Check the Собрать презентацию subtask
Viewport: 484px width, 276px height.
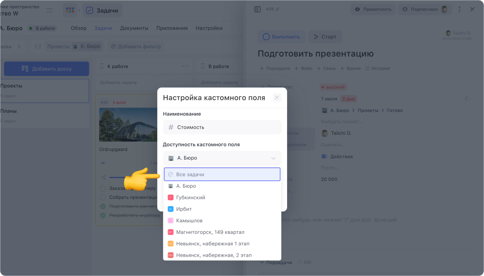pyautogui.click(x=103, y=197)
